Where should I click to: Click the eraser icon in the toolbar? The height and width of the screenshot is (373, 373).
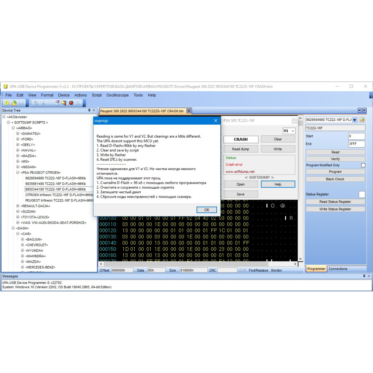click(57, 103)
